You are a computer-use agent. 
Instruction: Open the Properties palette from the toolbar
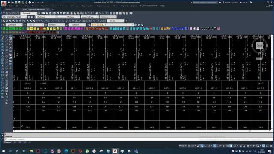click(110, 13)
